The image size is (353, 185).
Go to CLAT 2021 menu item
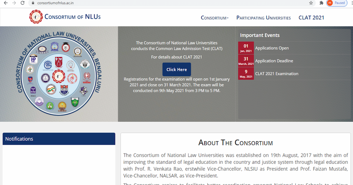311,18
